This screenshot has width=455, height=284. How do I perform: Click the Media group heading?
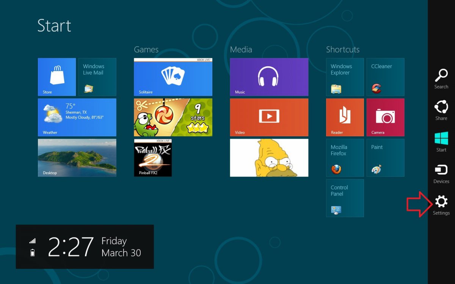pyautogui.click(x=241, y=50)
